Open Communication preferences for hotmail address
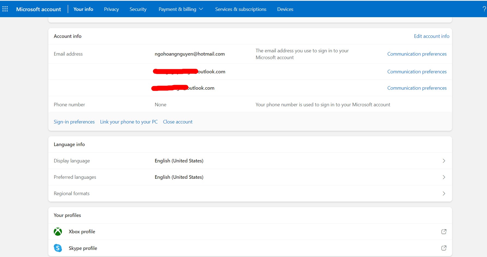The width and height of the screenshot is (487, 257). click(x=417, y=54)
